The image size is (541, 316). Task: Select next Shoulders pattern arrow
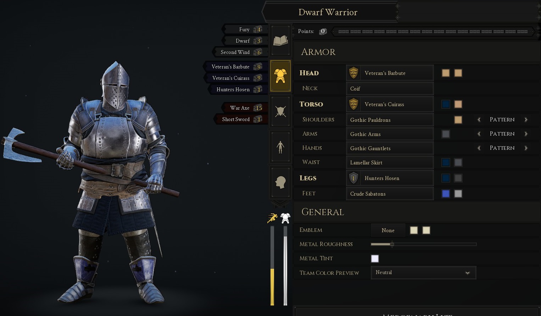point(526,120)
